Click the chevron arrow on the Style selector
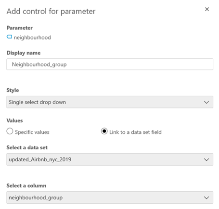This screenshot has height=209, width=219. point(206,102)
